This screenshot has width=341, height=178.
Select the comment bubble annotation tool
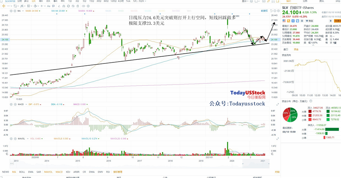(53, 6)
